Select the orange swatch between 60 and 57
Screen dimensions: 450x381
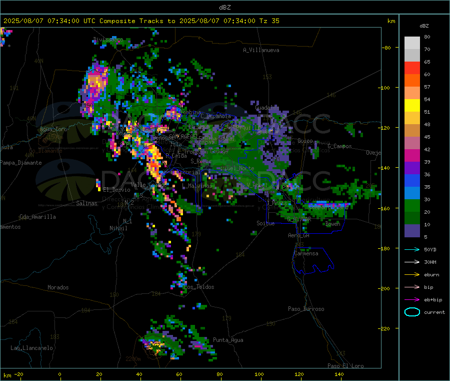[x=412, y=81]
